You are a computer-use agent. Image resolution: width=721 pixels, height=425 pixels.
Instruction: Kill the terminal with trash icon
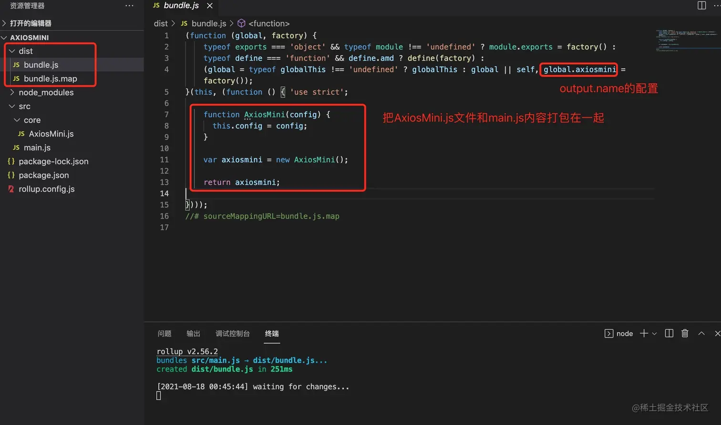point(685,333)
